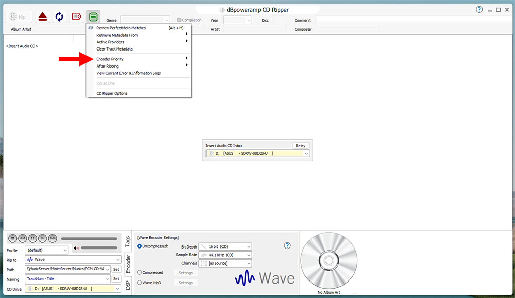
Task: Click the top-right help question mark
Action: 479,10
